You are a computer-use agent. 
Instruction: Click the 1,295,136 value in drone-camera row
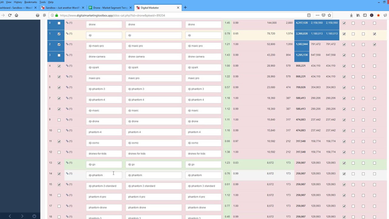[x=302, y=55]
